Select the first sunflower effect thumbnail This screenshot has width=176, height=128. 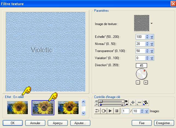[17, 107]
